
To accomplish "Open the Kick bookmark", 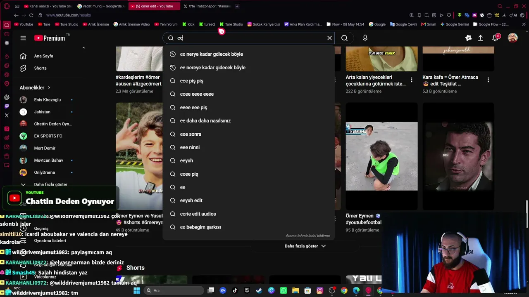I will [188, 24].
